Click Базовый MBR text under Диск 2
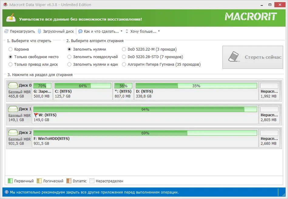288x199 pixels. [19, 139]
